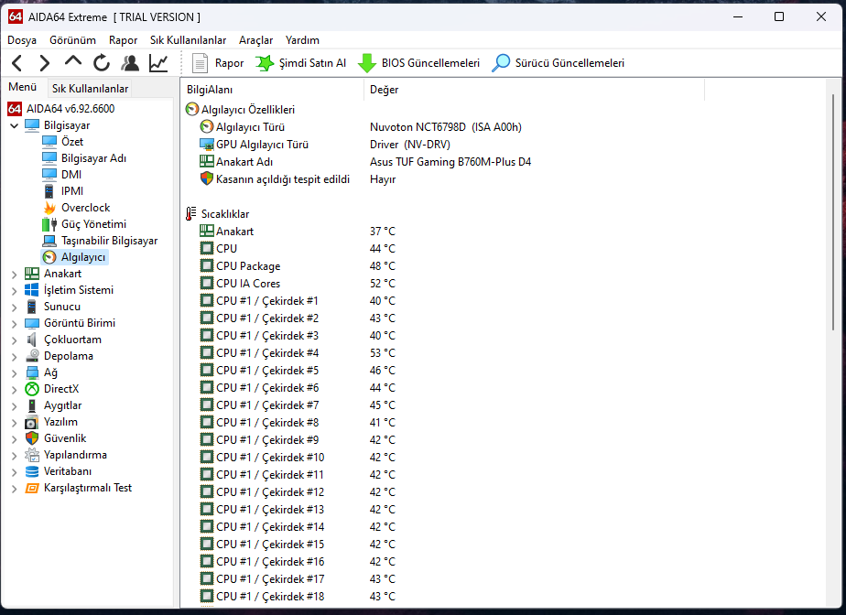Screen dimensions: 846x615
Task: Click the GPU Algılayıcı Türü icon
Action: click(207, 145)
